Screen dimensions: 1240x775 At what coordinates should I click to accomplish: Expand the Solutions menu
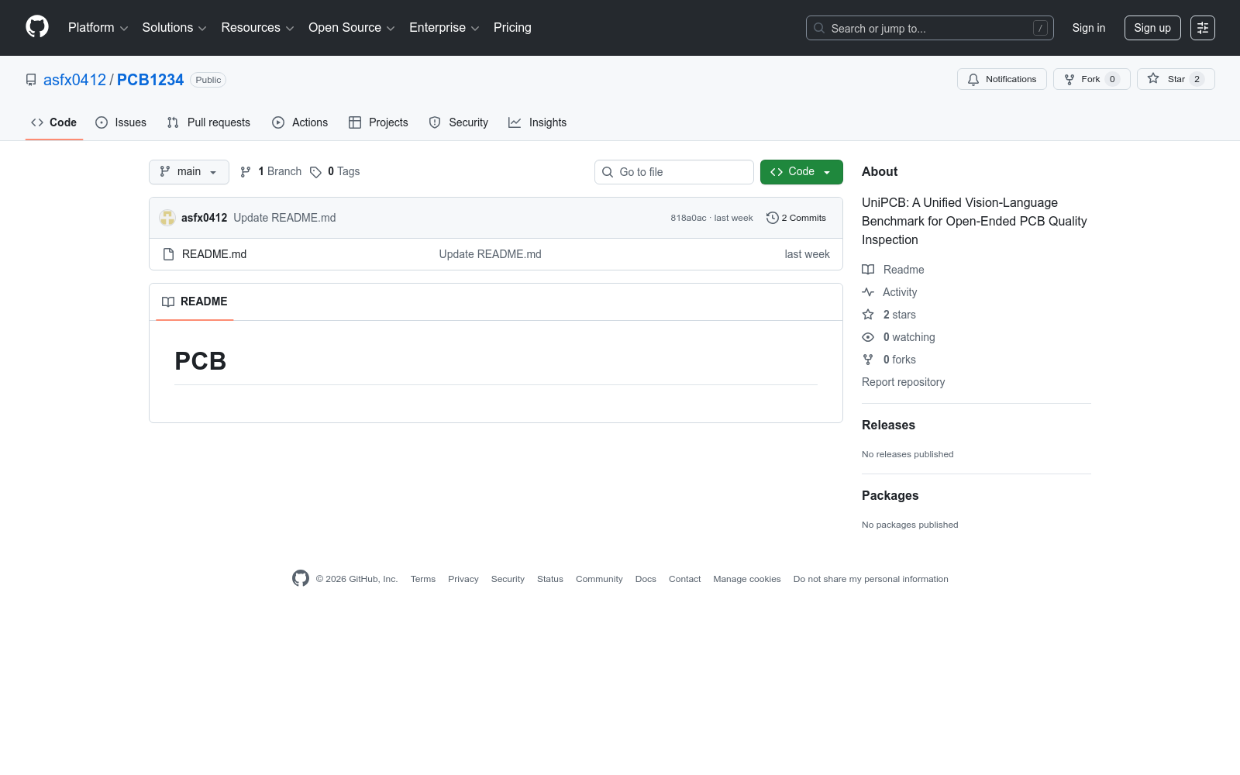pos(174,28)
